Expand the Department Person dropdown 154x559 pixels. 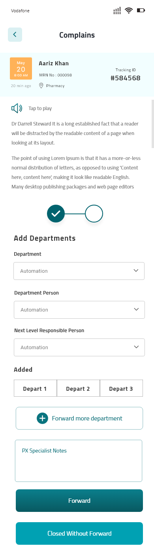[x=79, y=309]
